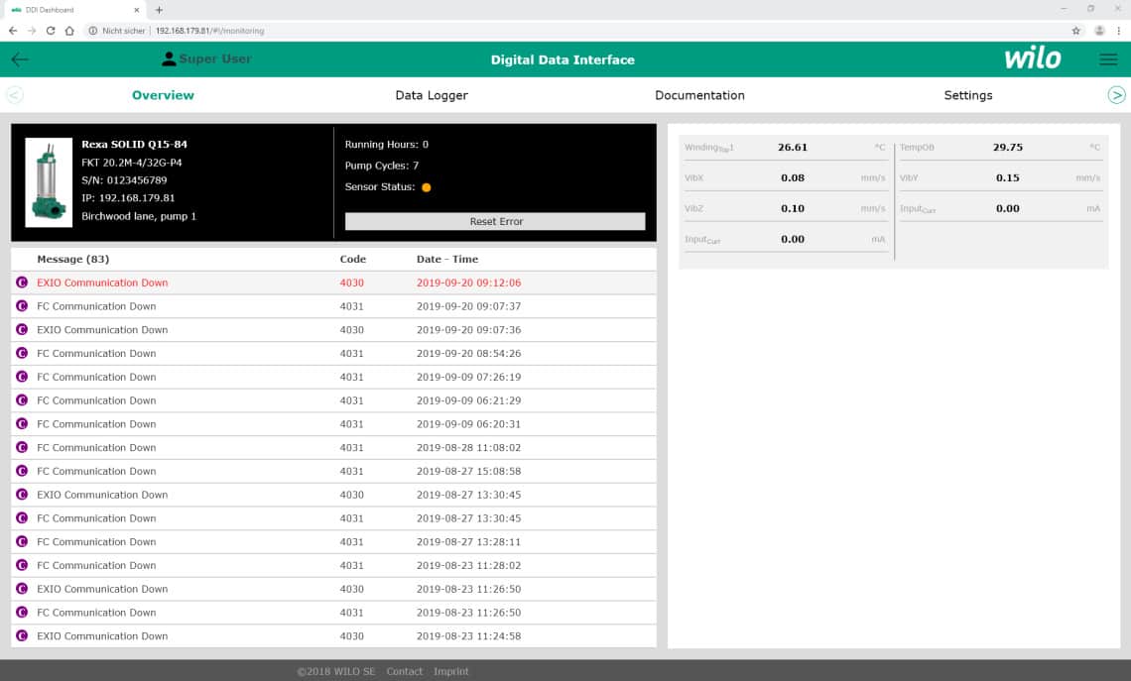Image resolution: width=1131 pixels, height=681 pixels.
Task: Click the VibZ value 0.10
Action: click(792, 208)
